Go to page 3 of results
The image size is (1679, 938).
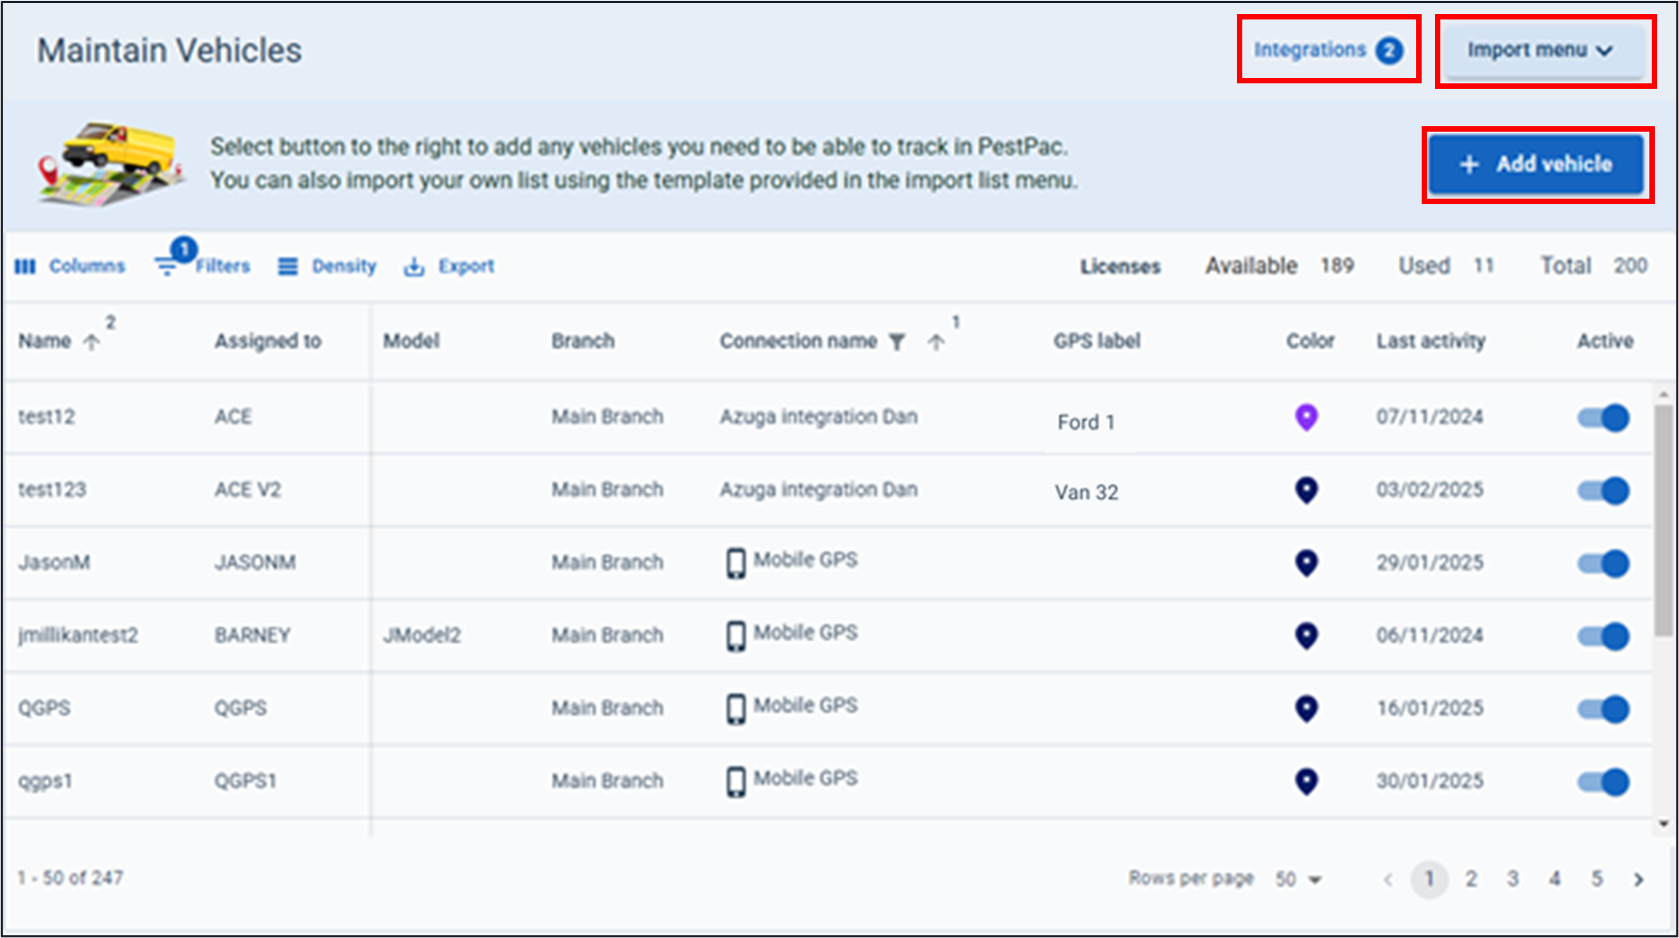(x=1513, y=879)
